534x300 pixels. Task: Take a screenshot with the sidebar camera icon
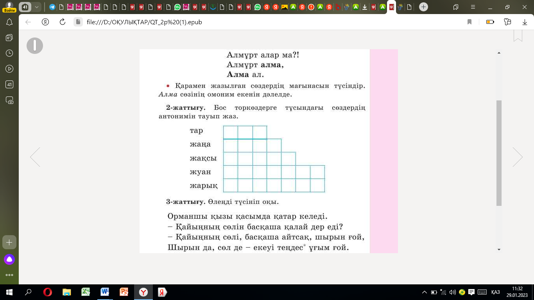pos(9,100)
